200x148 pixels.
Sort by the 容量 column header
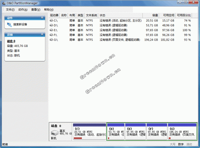click(x=151, y=16)
